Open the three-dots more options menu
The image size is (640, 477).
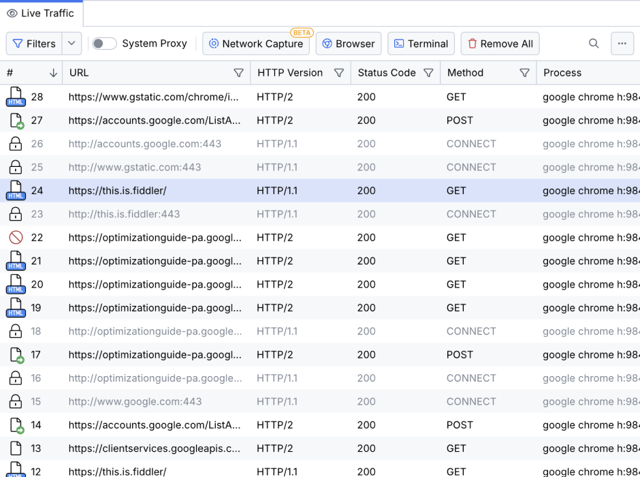point(622,44)
